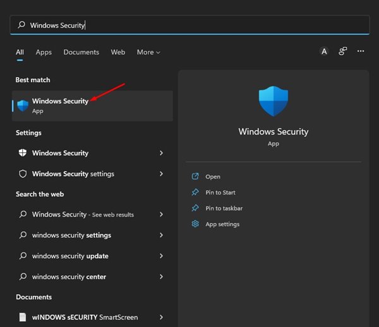Expand chevron for 'windows security center' suggestion

coord(161,276)
